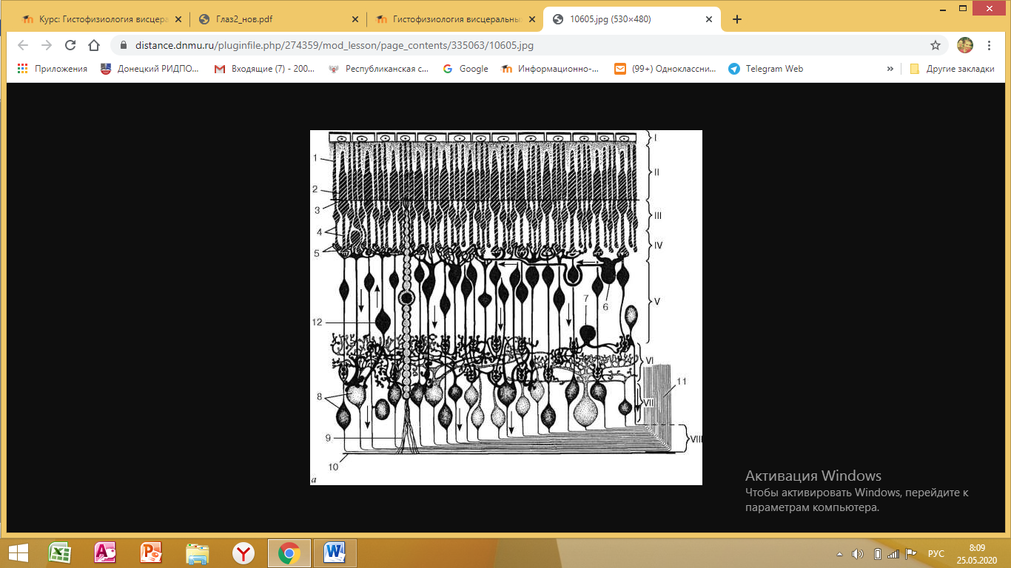Image resolution: width=1011 pixels, height=568 pixels.
Task: Close the 10605.jpg tab
Action: pyautogui.click(x=709, y=19)
